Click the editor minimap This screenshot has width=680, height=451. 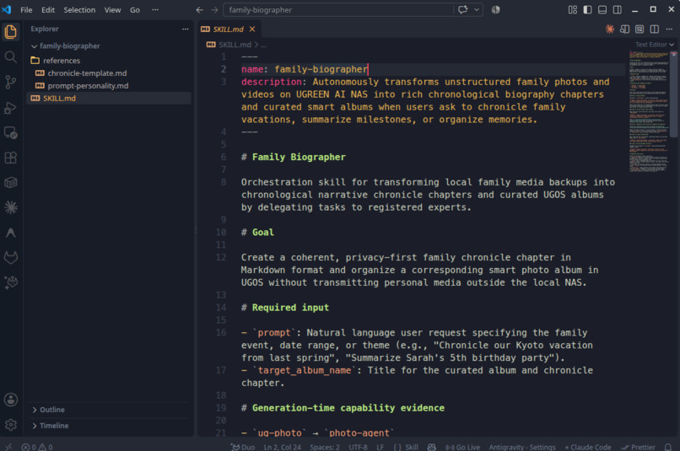click(649, 112)
